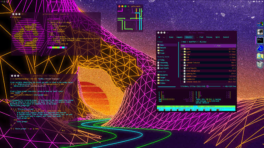The image size is (264, 148).
Task: Click Home in the breadcrumb path
Action: [x=184, y=42]
